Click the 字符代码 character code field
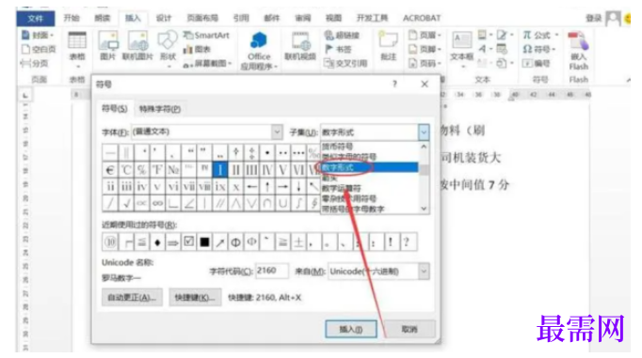The image size is (642, 358). pyautogui.click(x=271, y=271)
